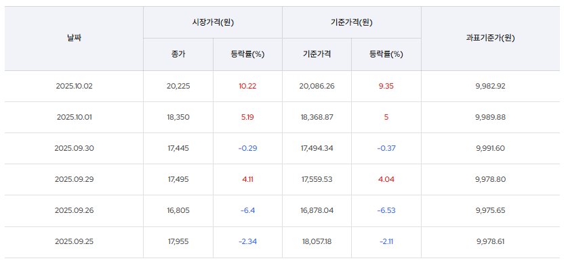The image size is (566, 267).
Task: Click tax base value 9,978.61
Action: (491, 242)
